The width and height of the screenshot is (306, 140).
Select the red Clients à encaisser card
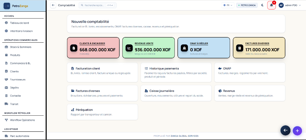[x=93, y=48]
